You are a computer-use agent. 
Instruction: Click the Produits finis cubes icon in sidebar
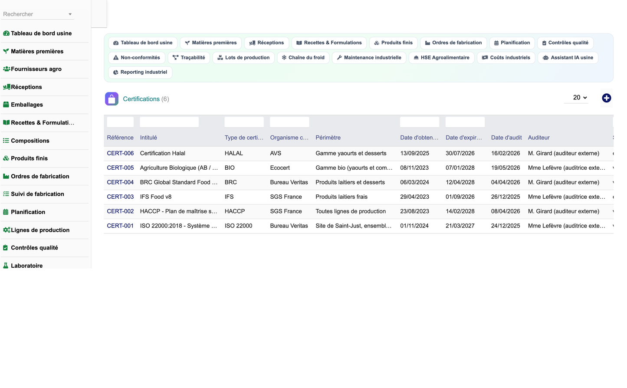click(x=6, y=158)
